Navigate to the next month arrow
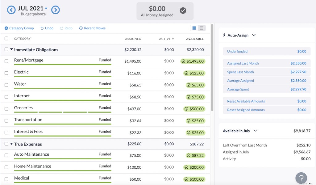This screenshot has height=185, width=316. 56,10
